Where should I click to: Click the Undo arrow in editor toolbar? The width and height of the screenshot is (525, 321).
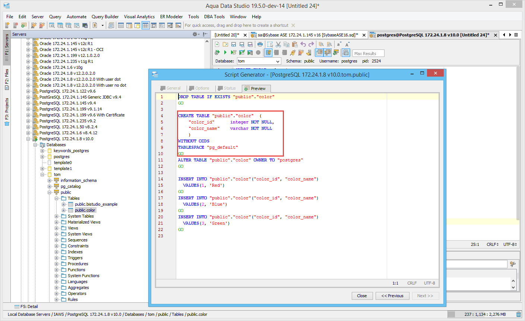(x=303, y=44)
